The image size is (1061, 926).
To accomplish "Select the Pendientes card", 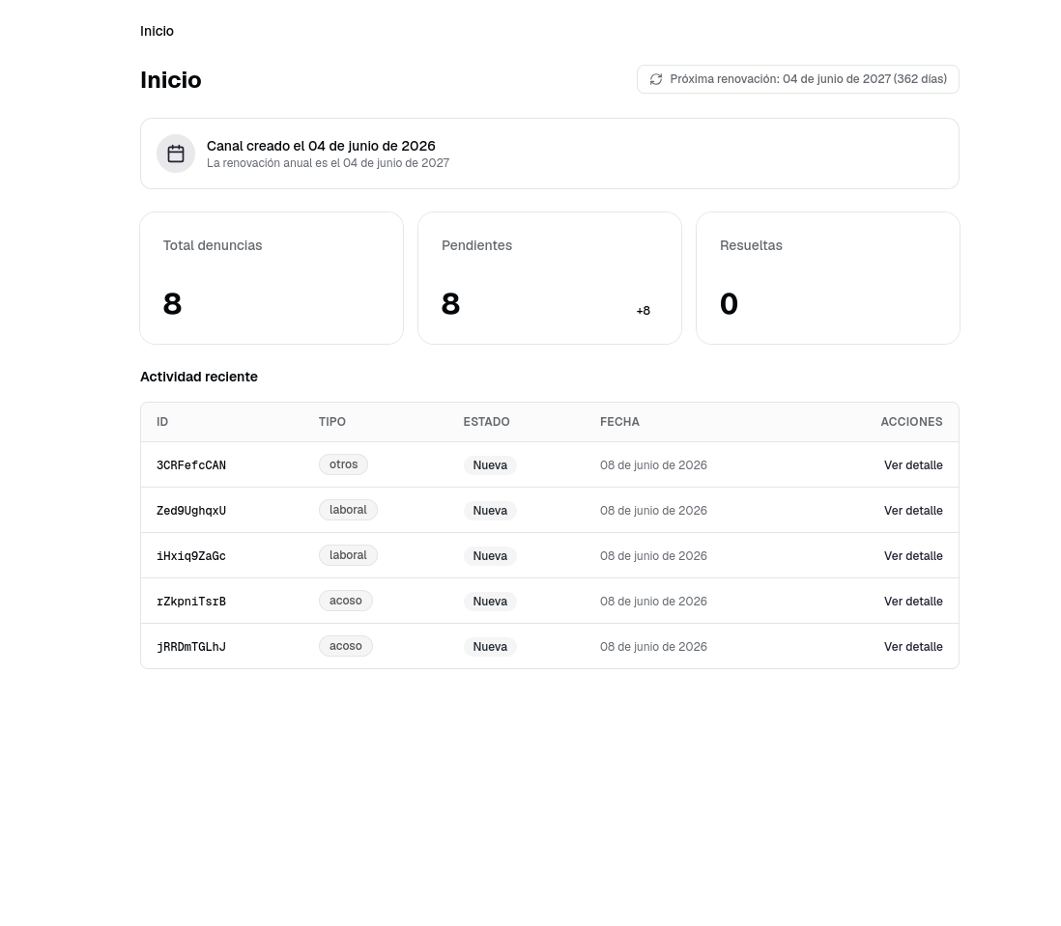I will (x=550, y=278).
